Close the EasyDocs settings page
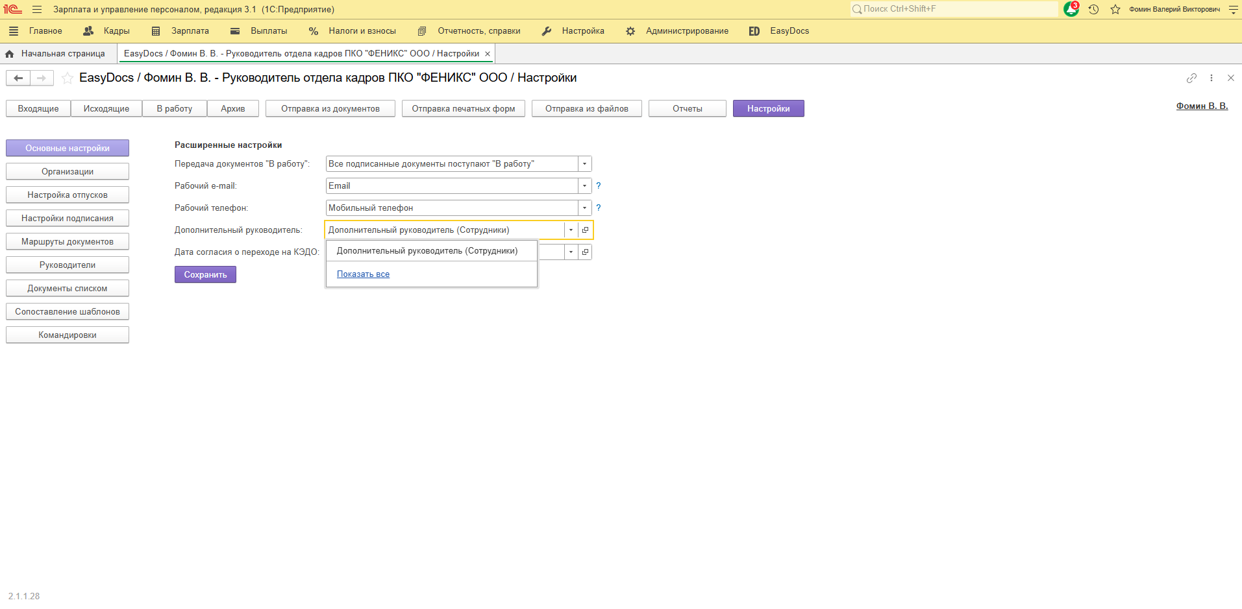 click(1231, 78)
